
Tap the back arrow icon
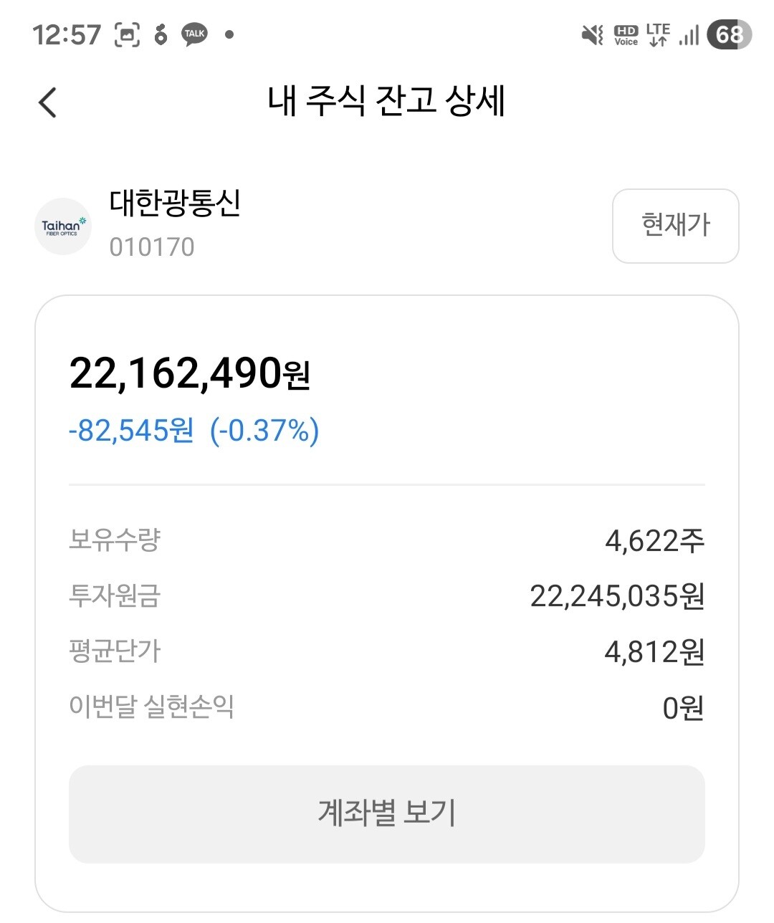coord(47,102)
